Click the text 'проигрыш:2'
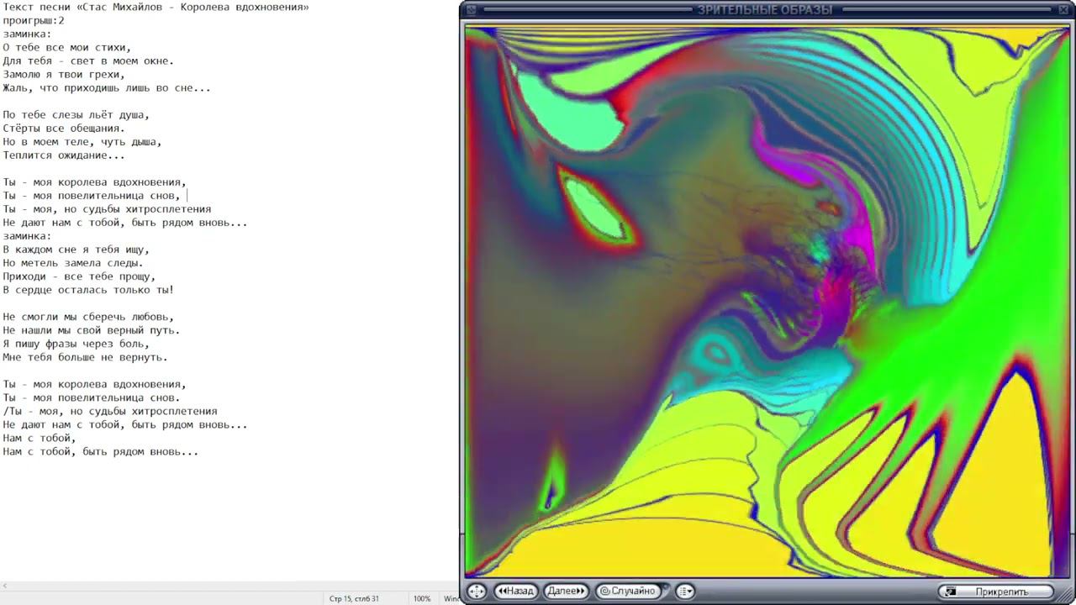This screenshot has width=1076, height=605. tap(34, 20)
